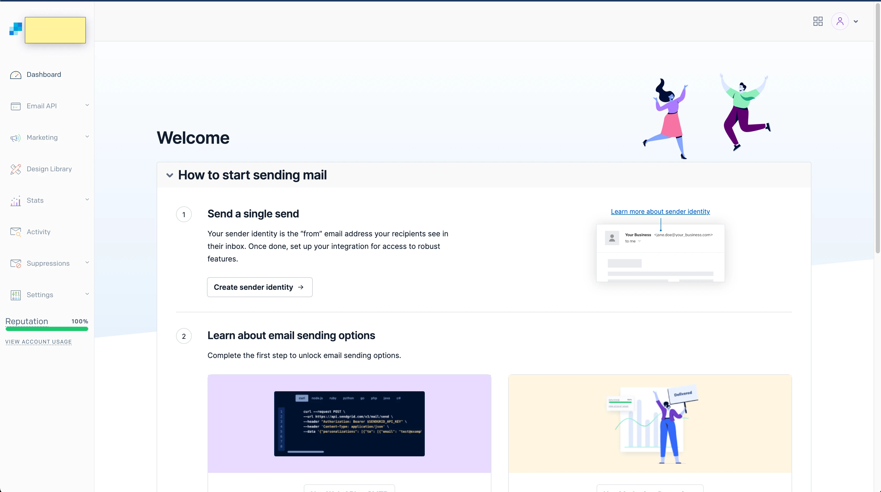This screenshot has width=881, height=492.
Task: Expand the Marketing submenu chevron
Action: [x=87, y=137]
